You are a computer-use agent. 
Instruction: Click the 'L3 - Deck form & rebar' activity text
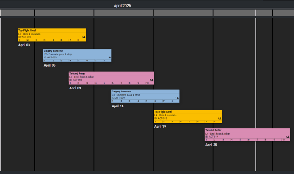coord(82,77)
